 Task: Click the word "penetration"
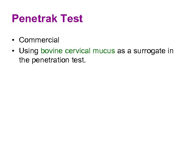click(x=52, y=60)
